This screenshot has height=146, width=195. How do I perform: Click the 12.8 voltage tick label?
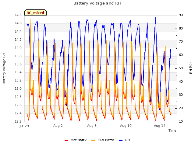18,97
